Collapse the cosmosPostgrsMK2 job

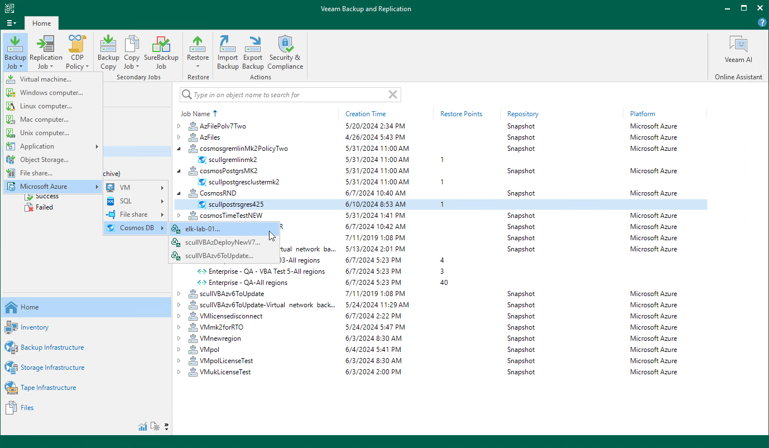[179, 171]
